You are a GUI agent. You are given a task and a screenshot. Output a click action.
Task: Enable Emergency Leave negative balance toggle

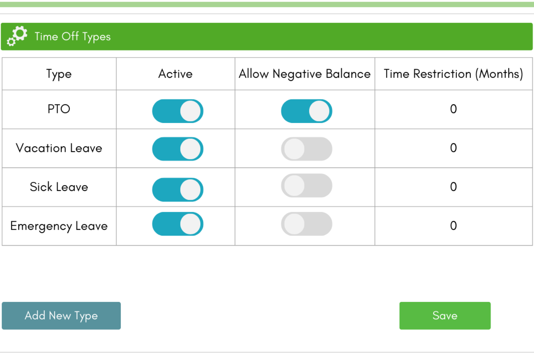coord(306,224)
